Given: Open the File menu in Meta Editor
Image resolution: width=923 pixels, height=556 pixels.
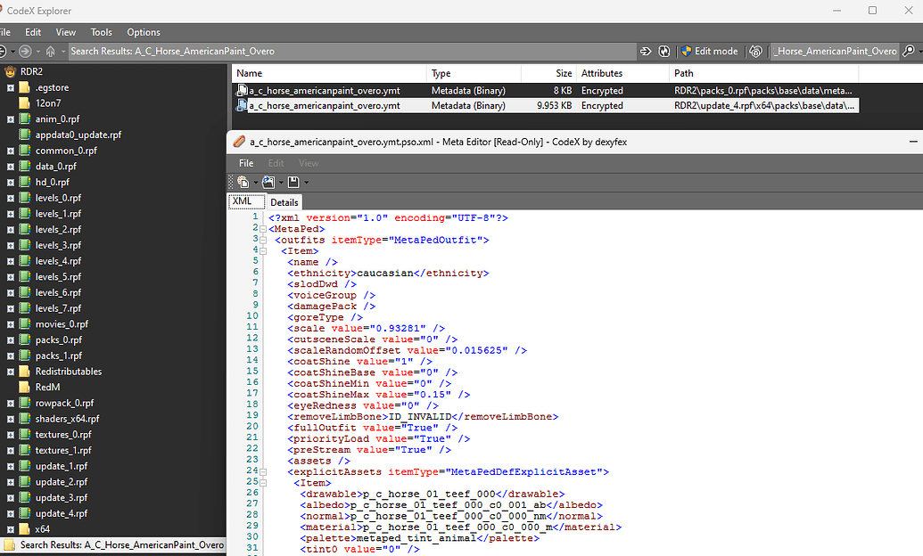Looking at the screenshot, I should (245, 163).
